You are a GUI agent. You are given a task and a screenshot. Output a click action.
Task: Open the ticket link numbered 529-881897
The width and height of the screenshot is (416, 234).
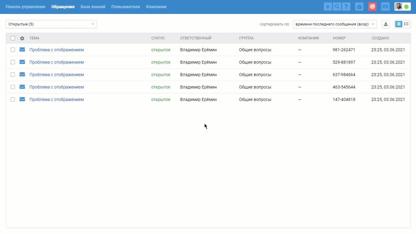click(57, 62)
